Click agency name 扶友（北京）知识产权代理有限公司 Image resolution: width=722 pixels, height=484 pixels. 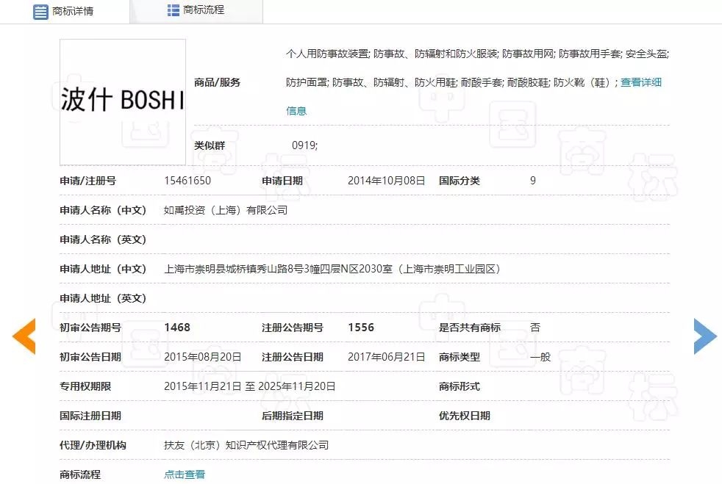[x=246, y=445]
